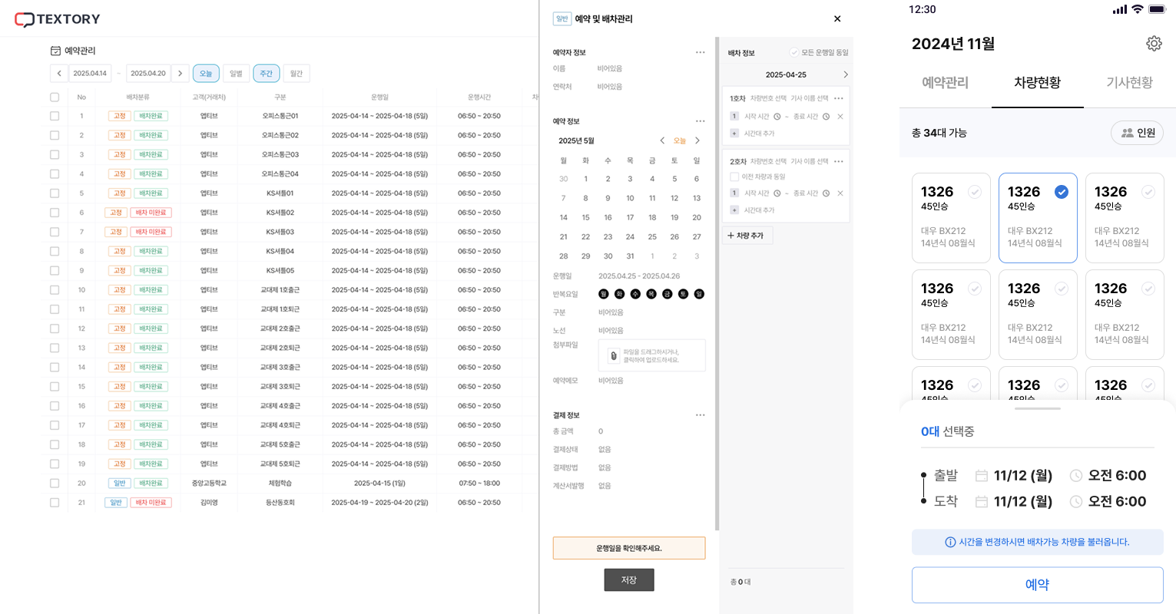The image size is (1176, 614).
Task: Click the plus icon for 시간대 추가 in 2호차
Action: [x=734, y=210]
